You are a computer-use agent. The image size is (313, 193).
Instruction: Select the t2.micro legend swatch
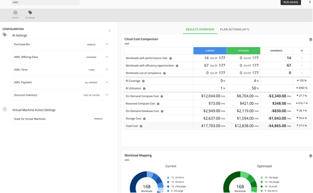coord(168,177)
